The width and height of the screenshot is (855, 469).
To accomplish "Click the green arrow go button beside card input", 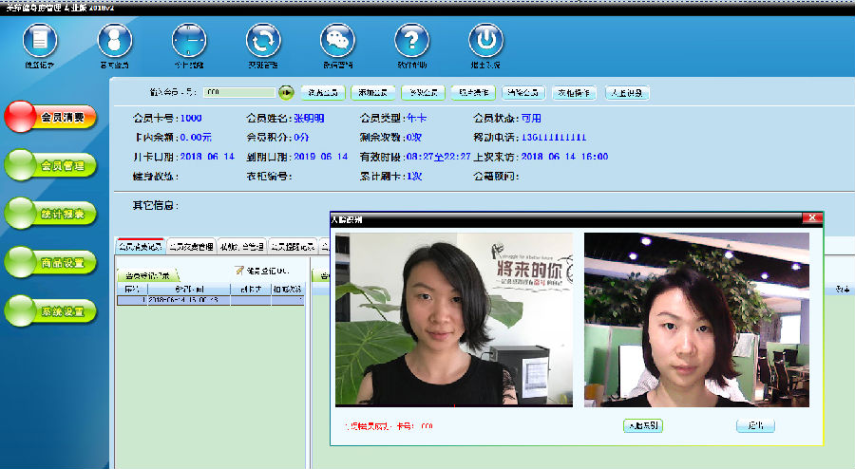I will click(286, 93).
